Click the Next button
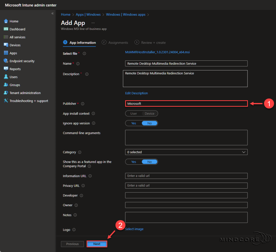Screen dimensions: 276x252 click(x=97, y=244)
